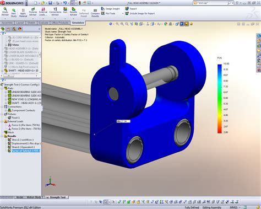The width and height of the screenshot is (261, 209).
Task: Click the Rebuild traffic light icon
Action: 80,3
